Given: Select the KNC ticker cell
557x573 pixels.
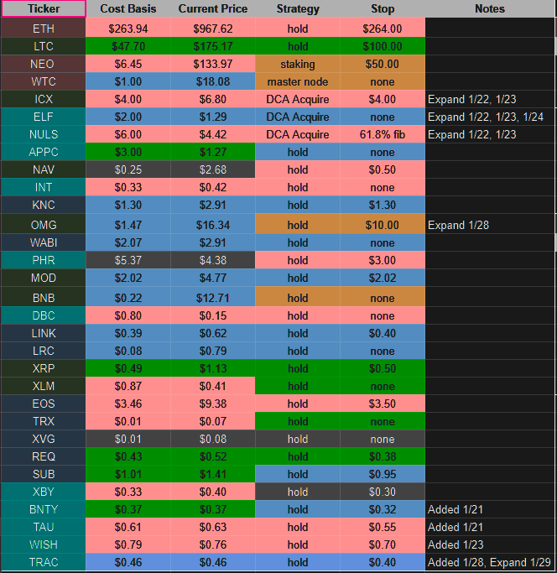Looking at the screenshot, I should (44, 205).
